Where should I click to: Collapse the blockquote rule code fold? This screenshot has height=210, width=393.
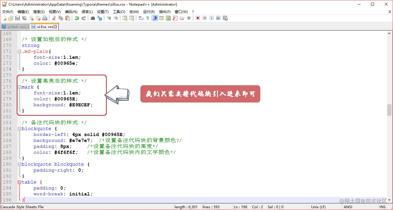19,129
